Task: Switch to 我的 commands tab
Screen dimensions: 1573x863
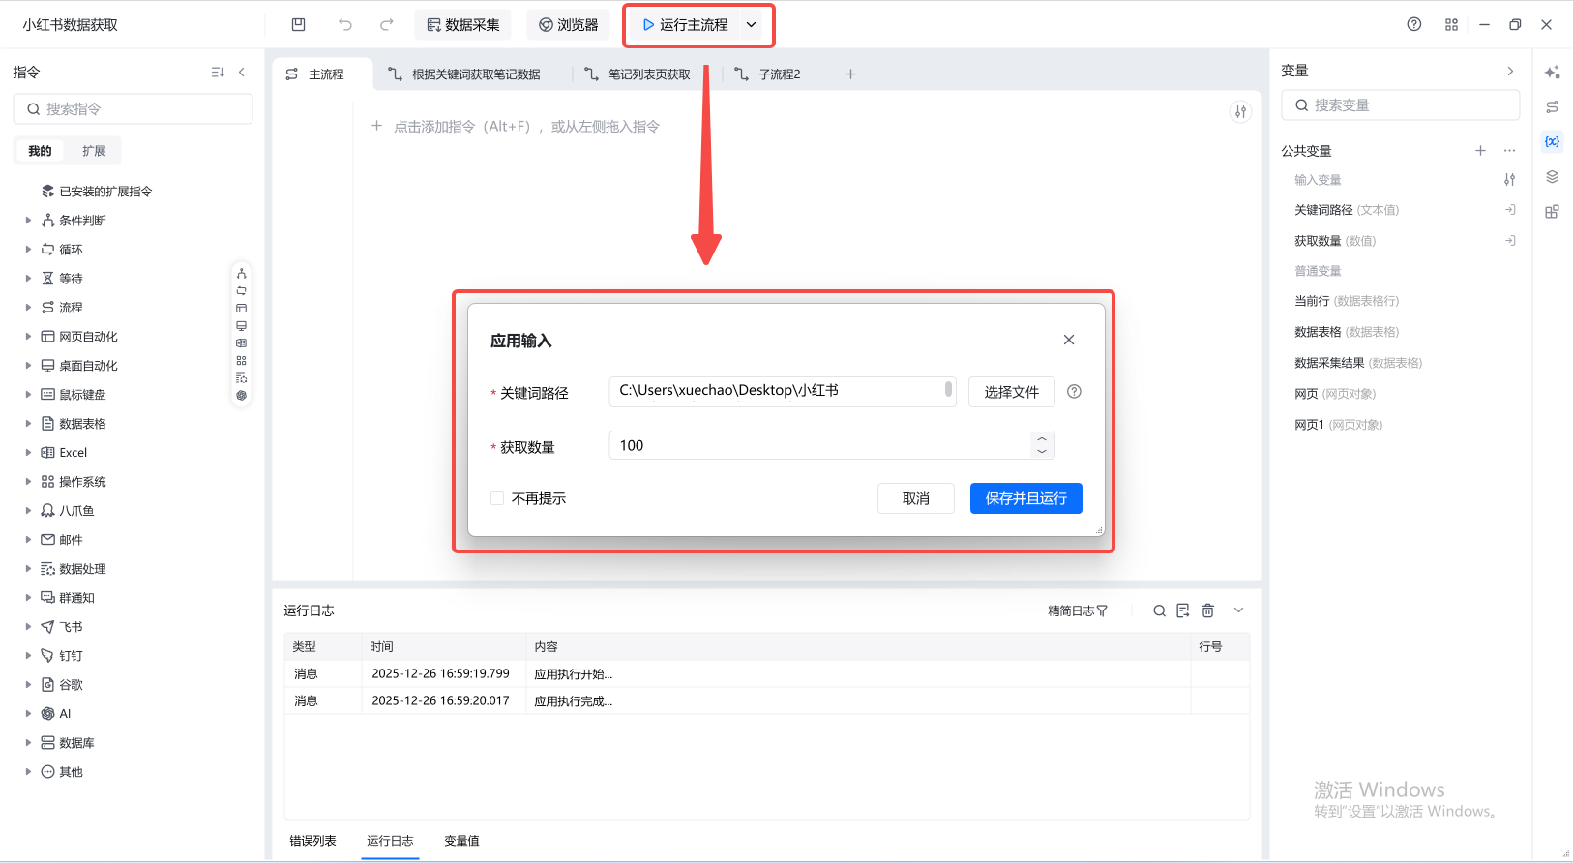Action: (x=40, y=151)
